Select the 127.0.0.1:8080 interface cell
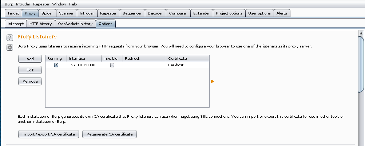The height and width of the screenshot is (146, 365). pyautogui.click(x=84, y=65)
